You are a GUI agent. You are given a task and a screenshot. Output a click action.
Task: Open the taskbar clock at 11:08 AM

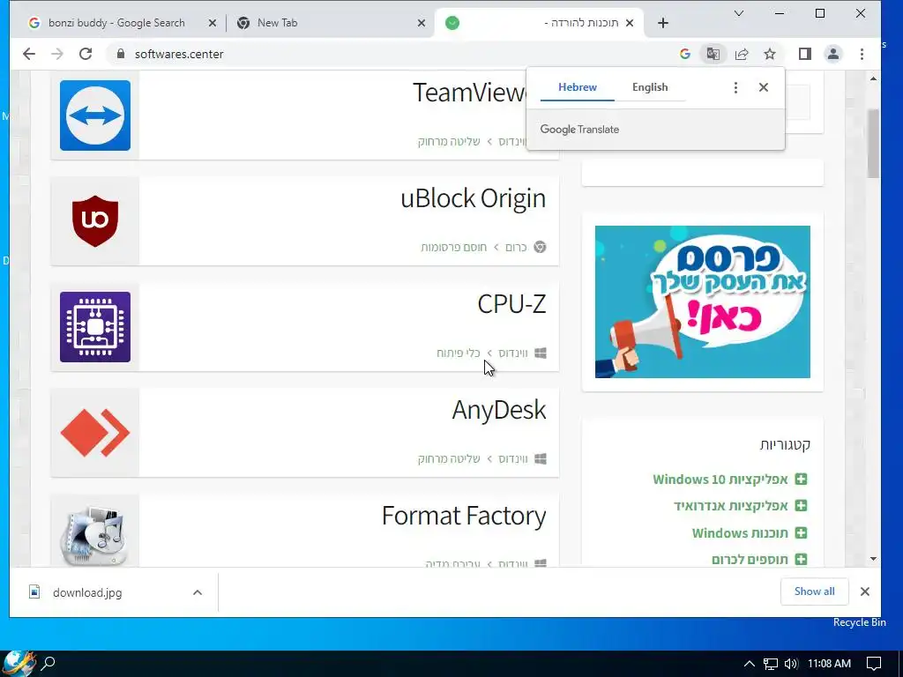click(x=829, y=664)
